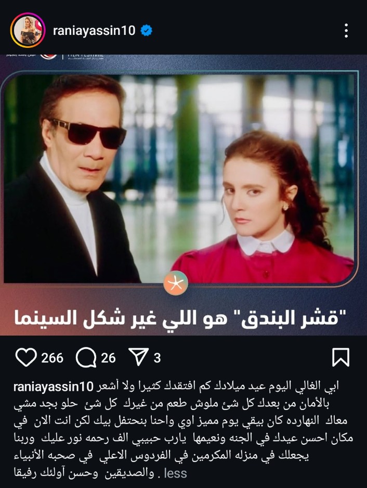This screenshot has width=367, height=488.
Task: Like the post with the heart icon
Action: (x=26, y=357)
